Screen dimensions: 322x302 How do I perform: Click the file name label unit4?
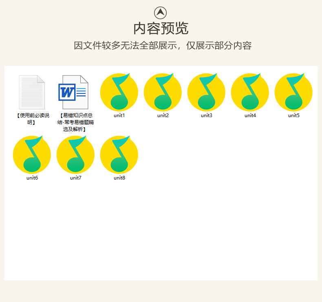[250, 115]
